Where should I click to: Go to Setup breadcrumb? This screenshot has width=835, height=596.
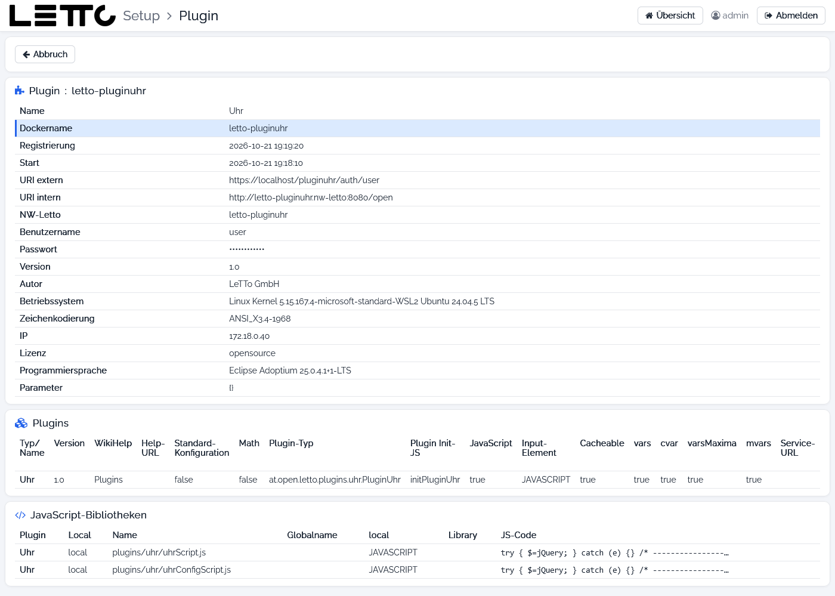pos(141,16)
